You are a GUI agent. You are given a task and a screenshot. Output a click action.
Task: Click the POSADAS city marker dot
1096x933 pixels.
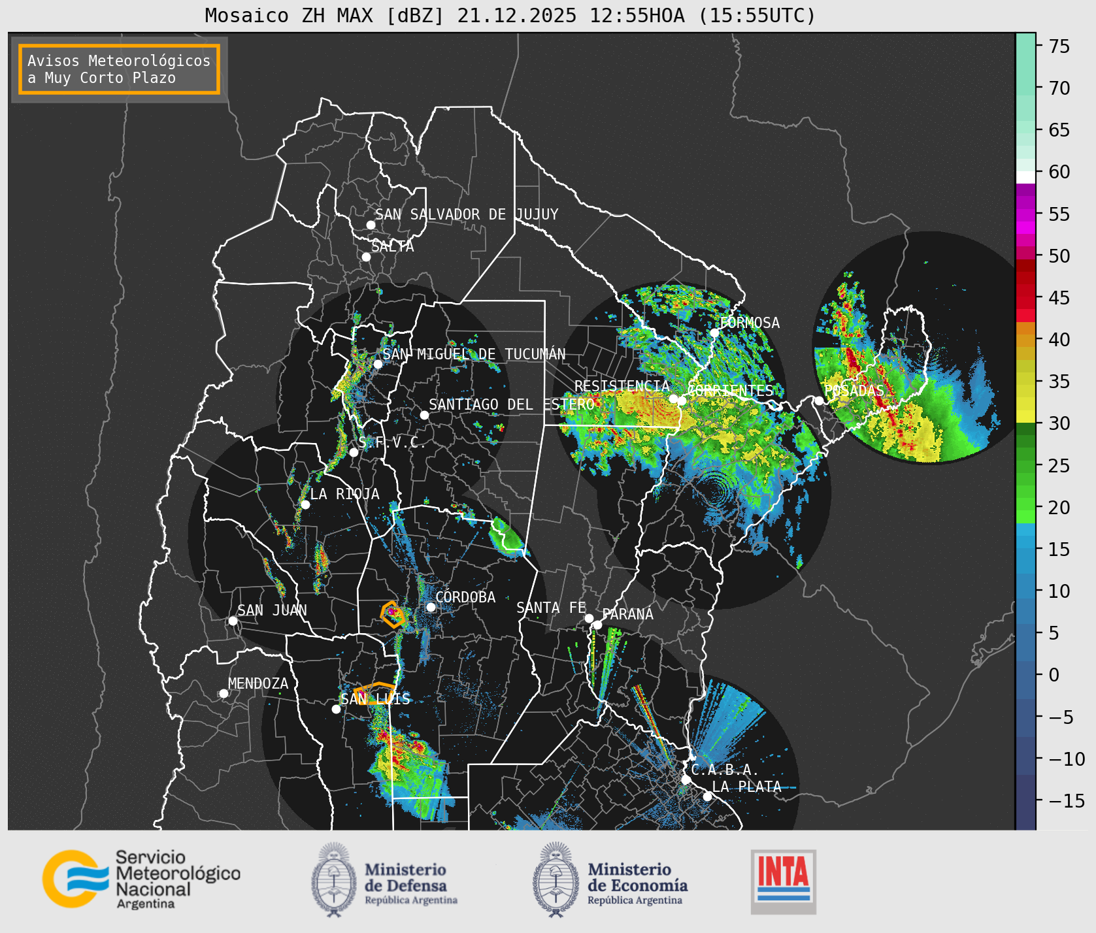[x=819, y=401]
